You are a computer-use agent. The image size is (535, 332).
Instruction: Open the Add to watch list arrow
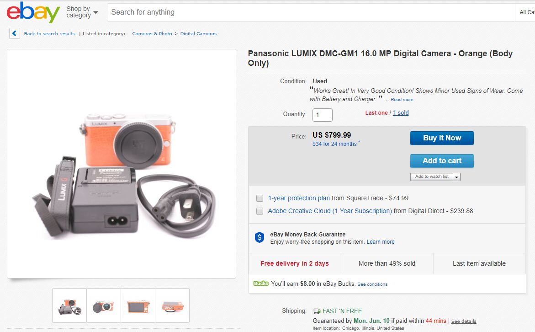tap(457, 177)
